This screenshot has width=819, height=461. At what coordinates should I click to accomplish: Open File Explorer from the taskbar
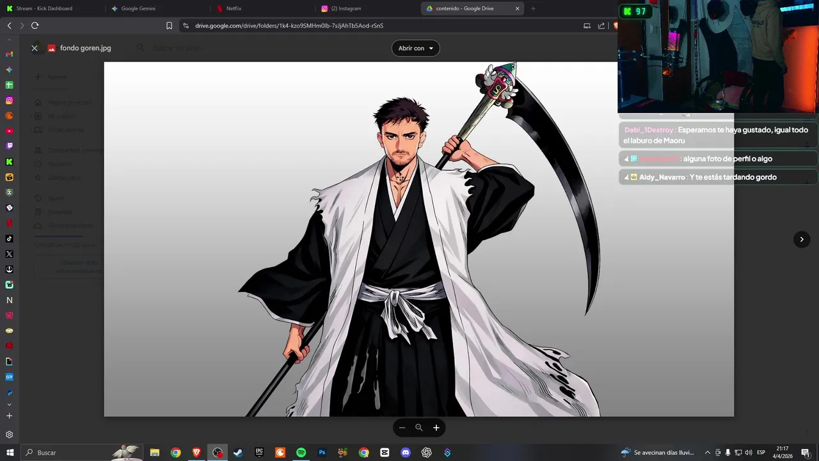click(x=155, y=453)
